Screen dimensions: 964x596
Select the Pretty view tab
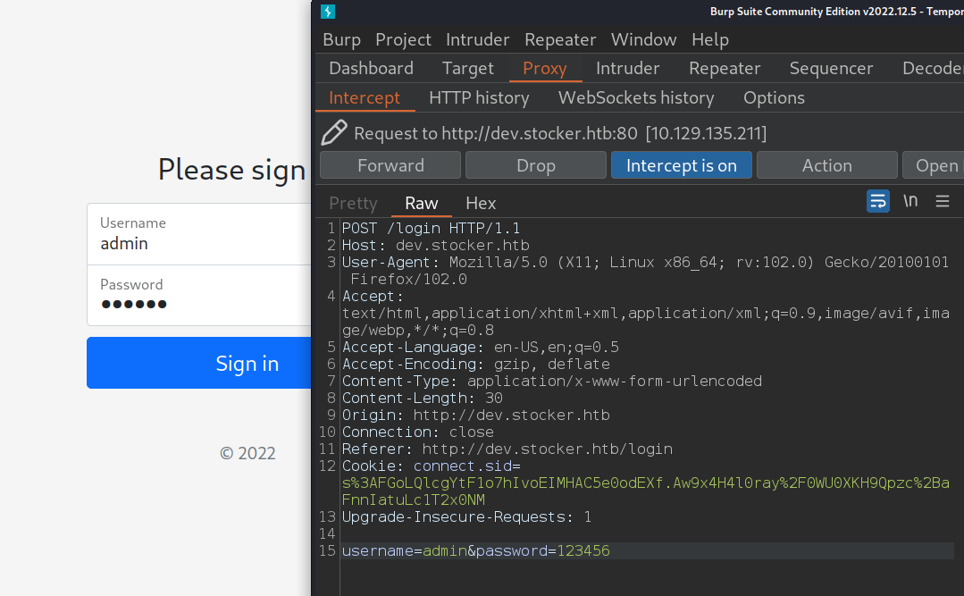(353, 203)
